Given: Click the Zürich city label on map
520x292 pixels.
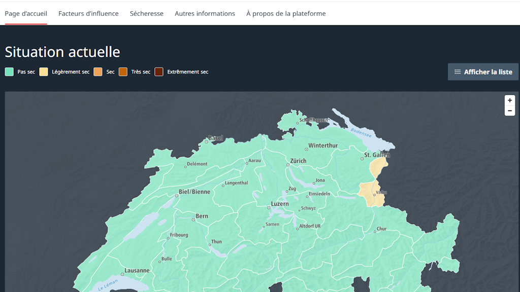Looking at the screenshot, I should (298, 161).
